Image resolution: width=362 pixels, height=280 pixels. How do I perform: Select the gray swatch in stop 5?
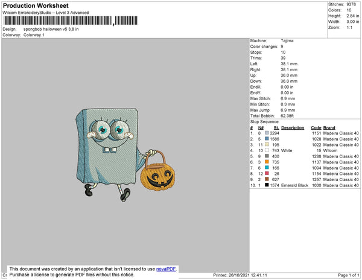pyautogui.click(x=267, y=156)
